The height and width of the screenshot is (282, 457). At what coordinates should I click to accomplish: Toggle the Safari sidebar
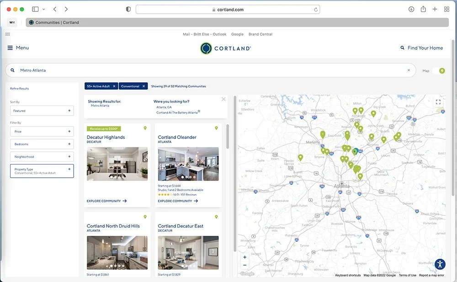tap(35, 9)
